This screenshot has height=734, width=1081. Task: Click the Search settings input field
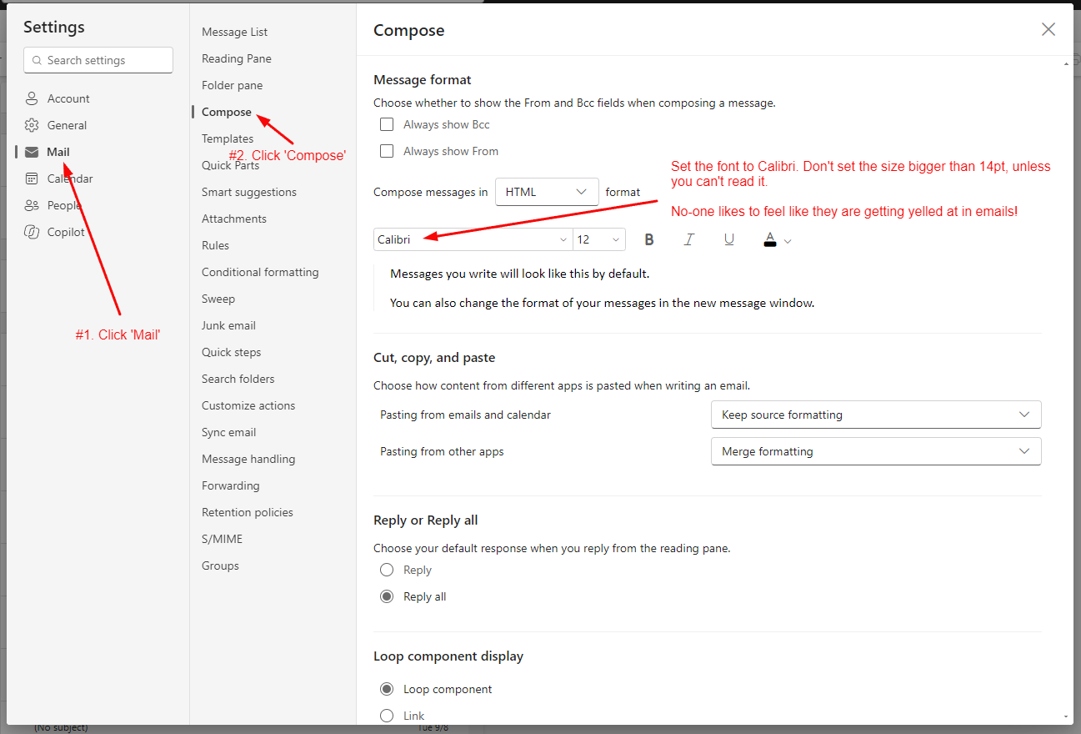98,60
